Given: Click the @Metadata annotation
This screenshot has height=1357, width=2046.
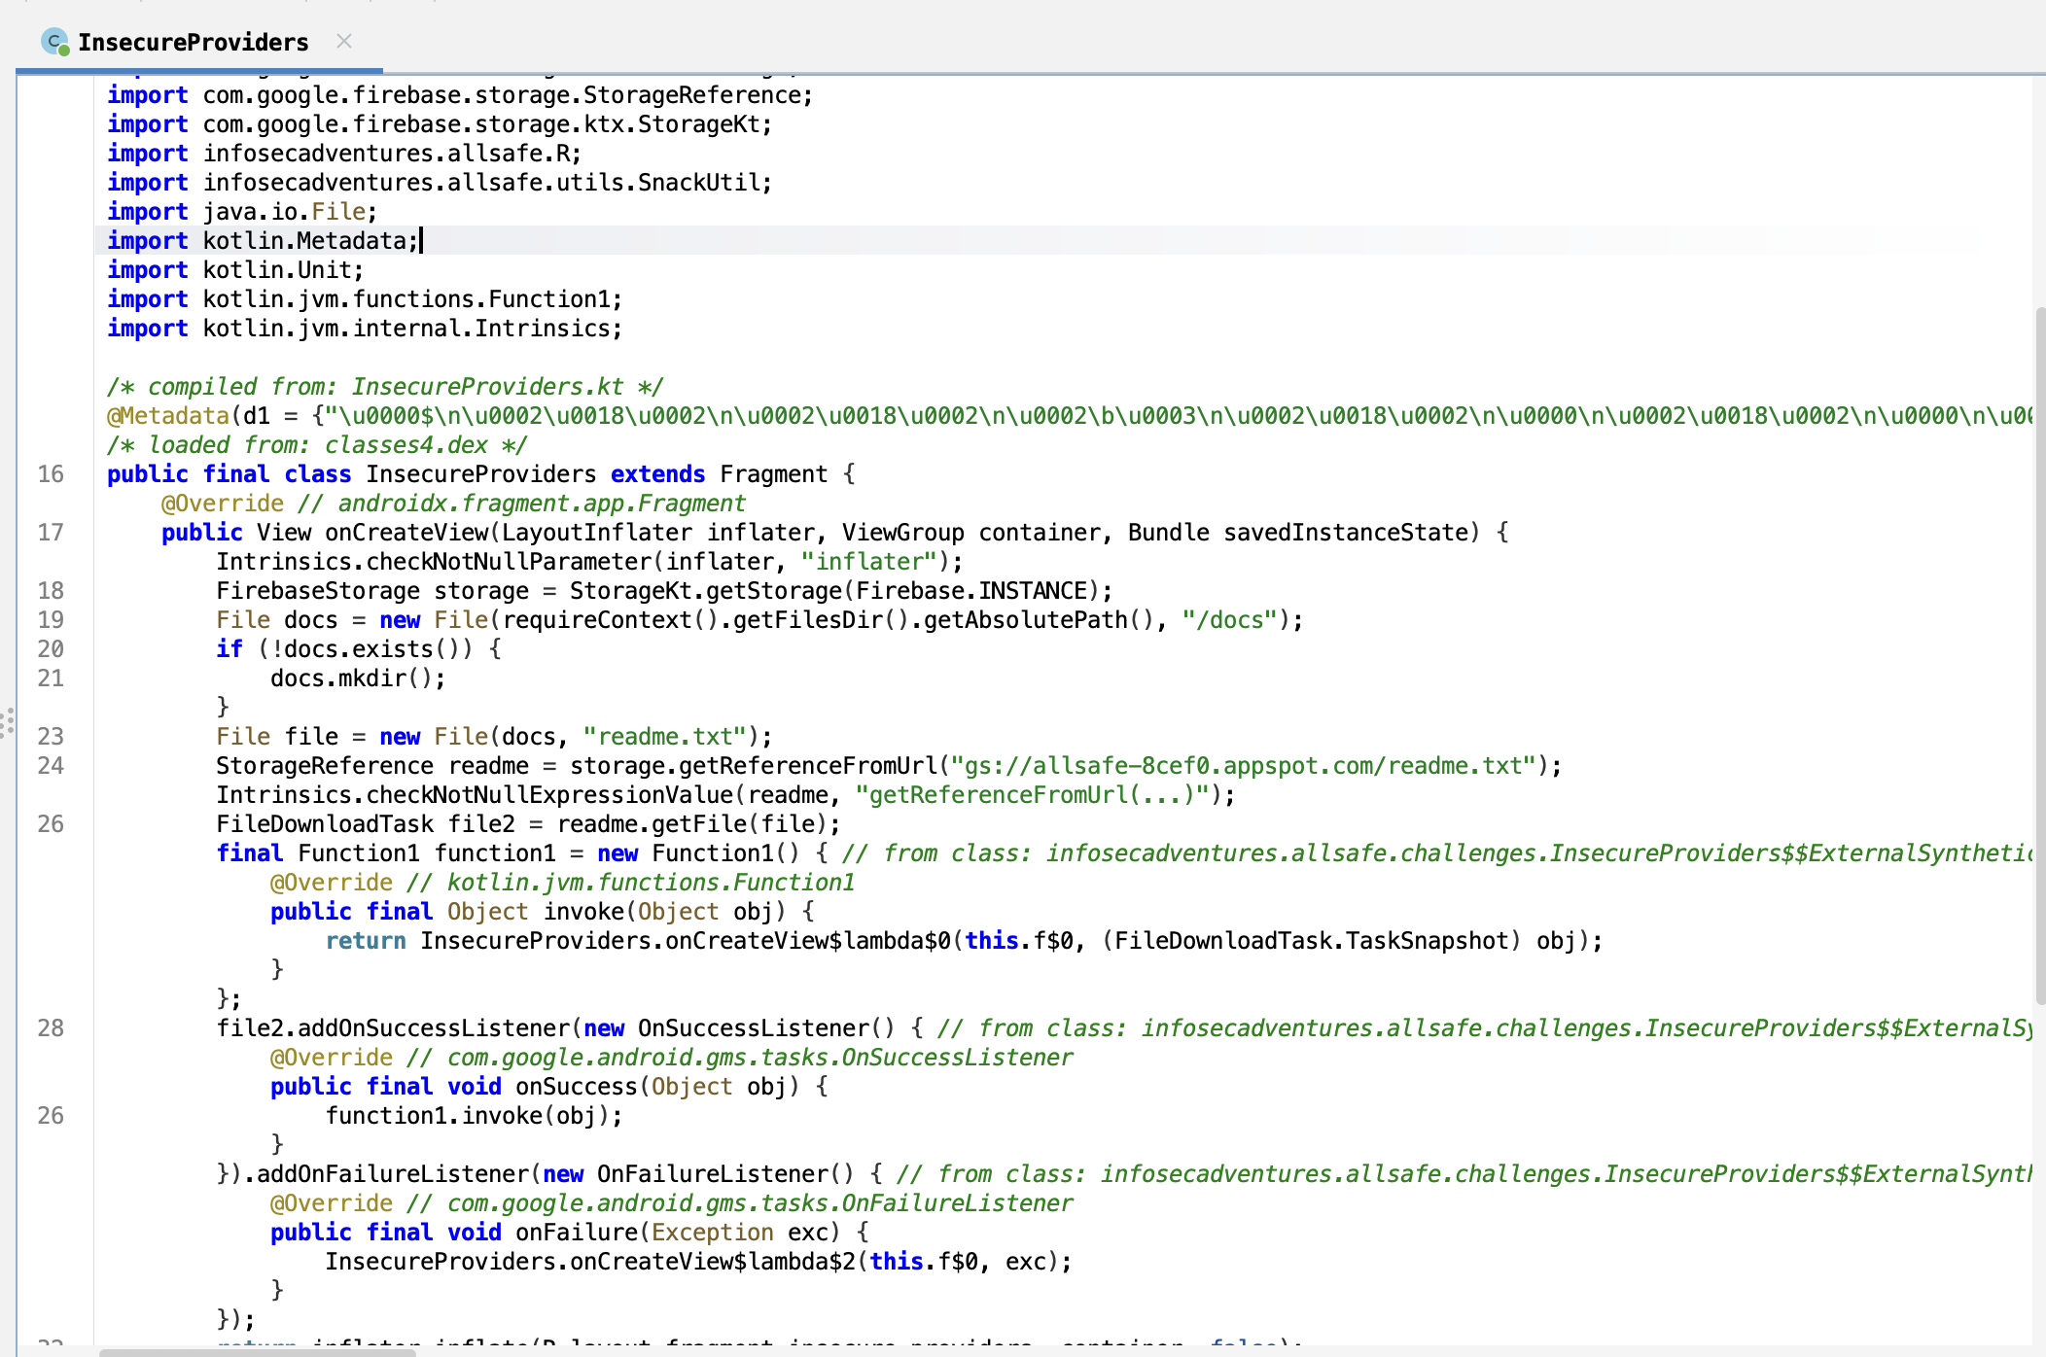Looking at the screenshot, I should 168,416.
